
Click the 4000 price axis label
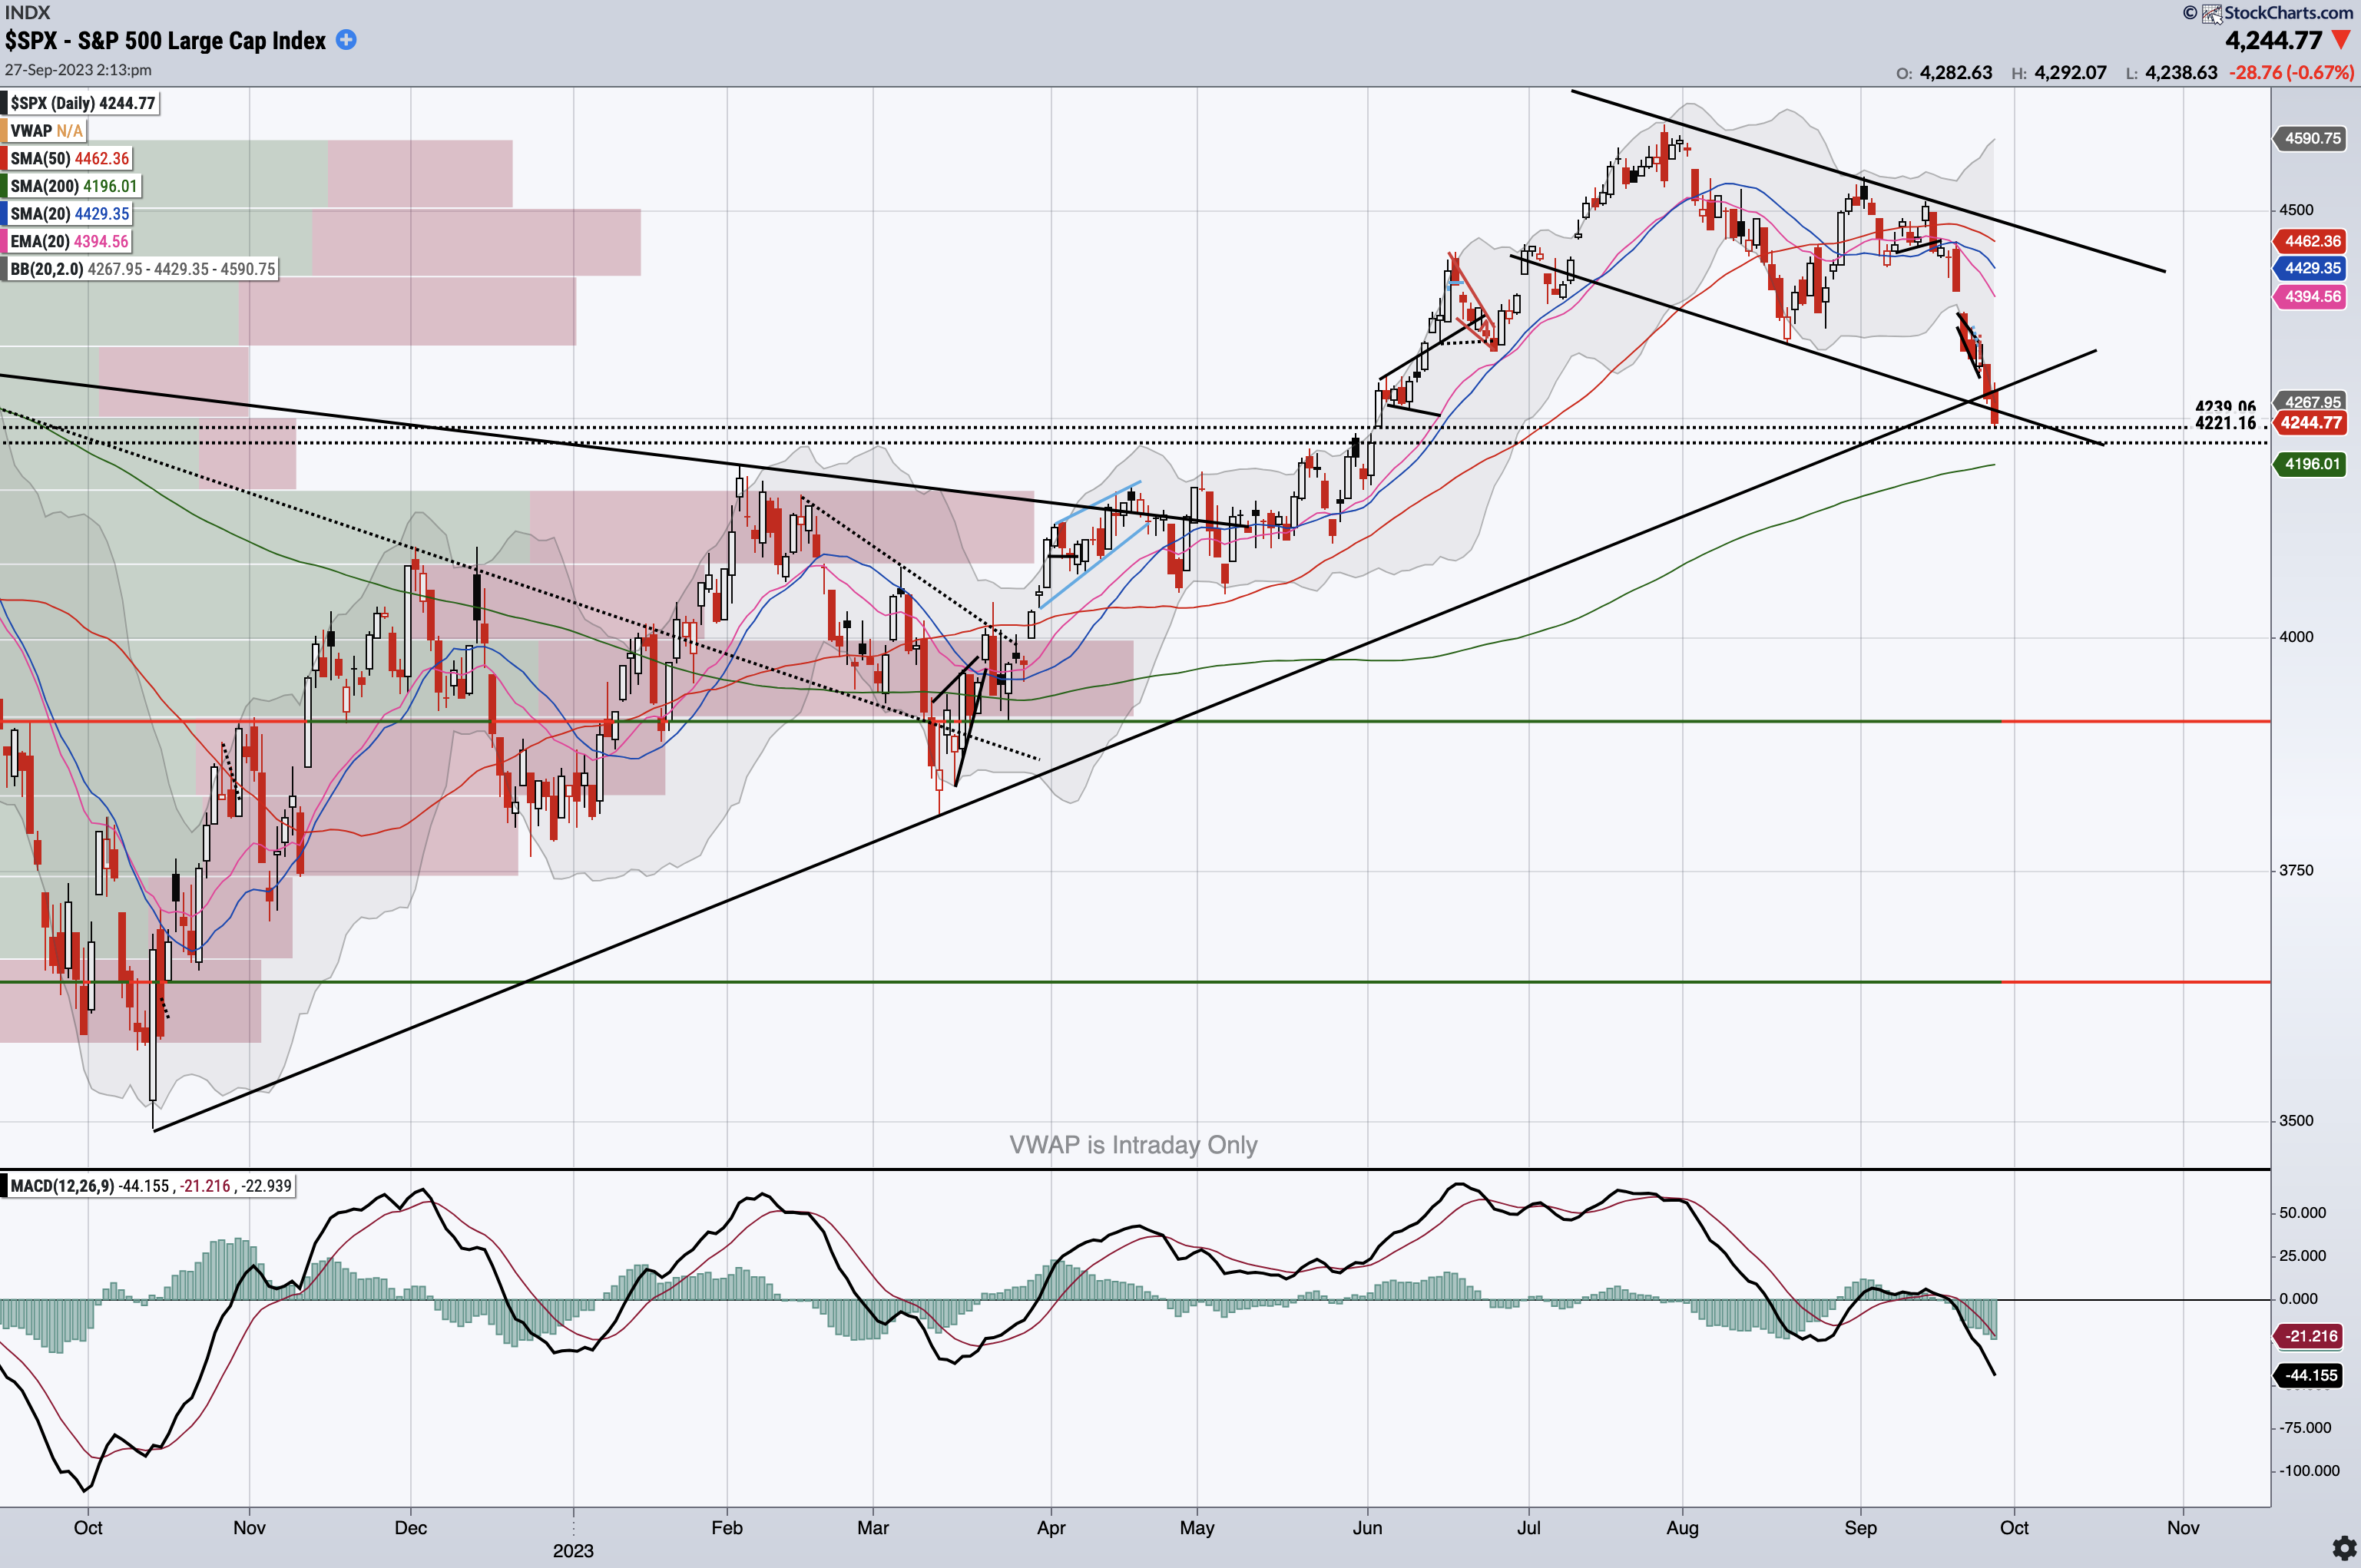pos(2296,637)
